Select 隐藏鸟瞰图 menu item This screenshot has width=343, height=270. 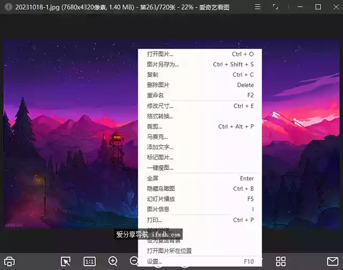point(200,189)
